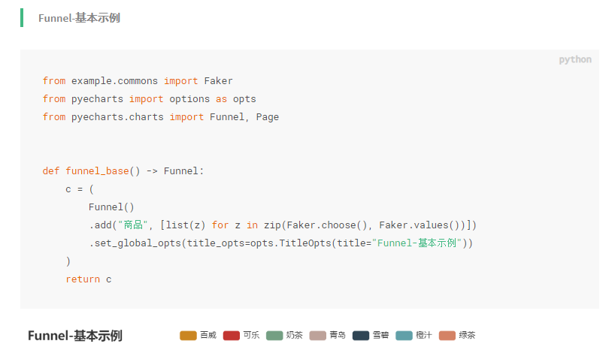The height and width of the screenshot is (362, 615).
Task: Click the 奶茶 legend label
Action: [x=295, y=336]
